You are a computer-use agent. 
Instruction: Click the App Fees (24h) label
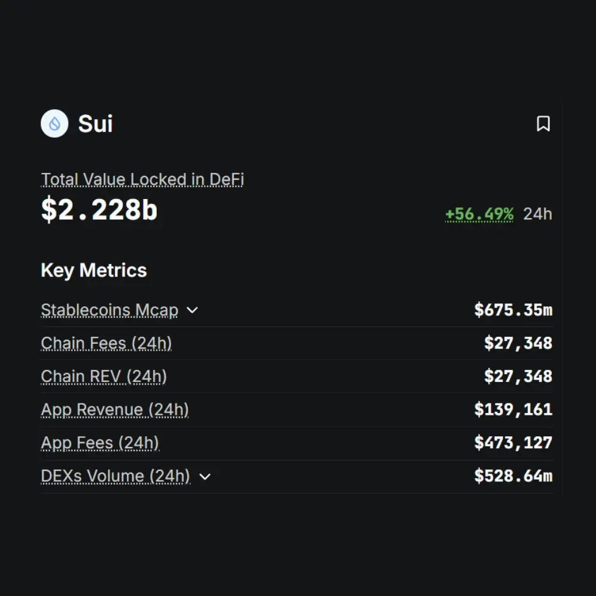[100, 443]
